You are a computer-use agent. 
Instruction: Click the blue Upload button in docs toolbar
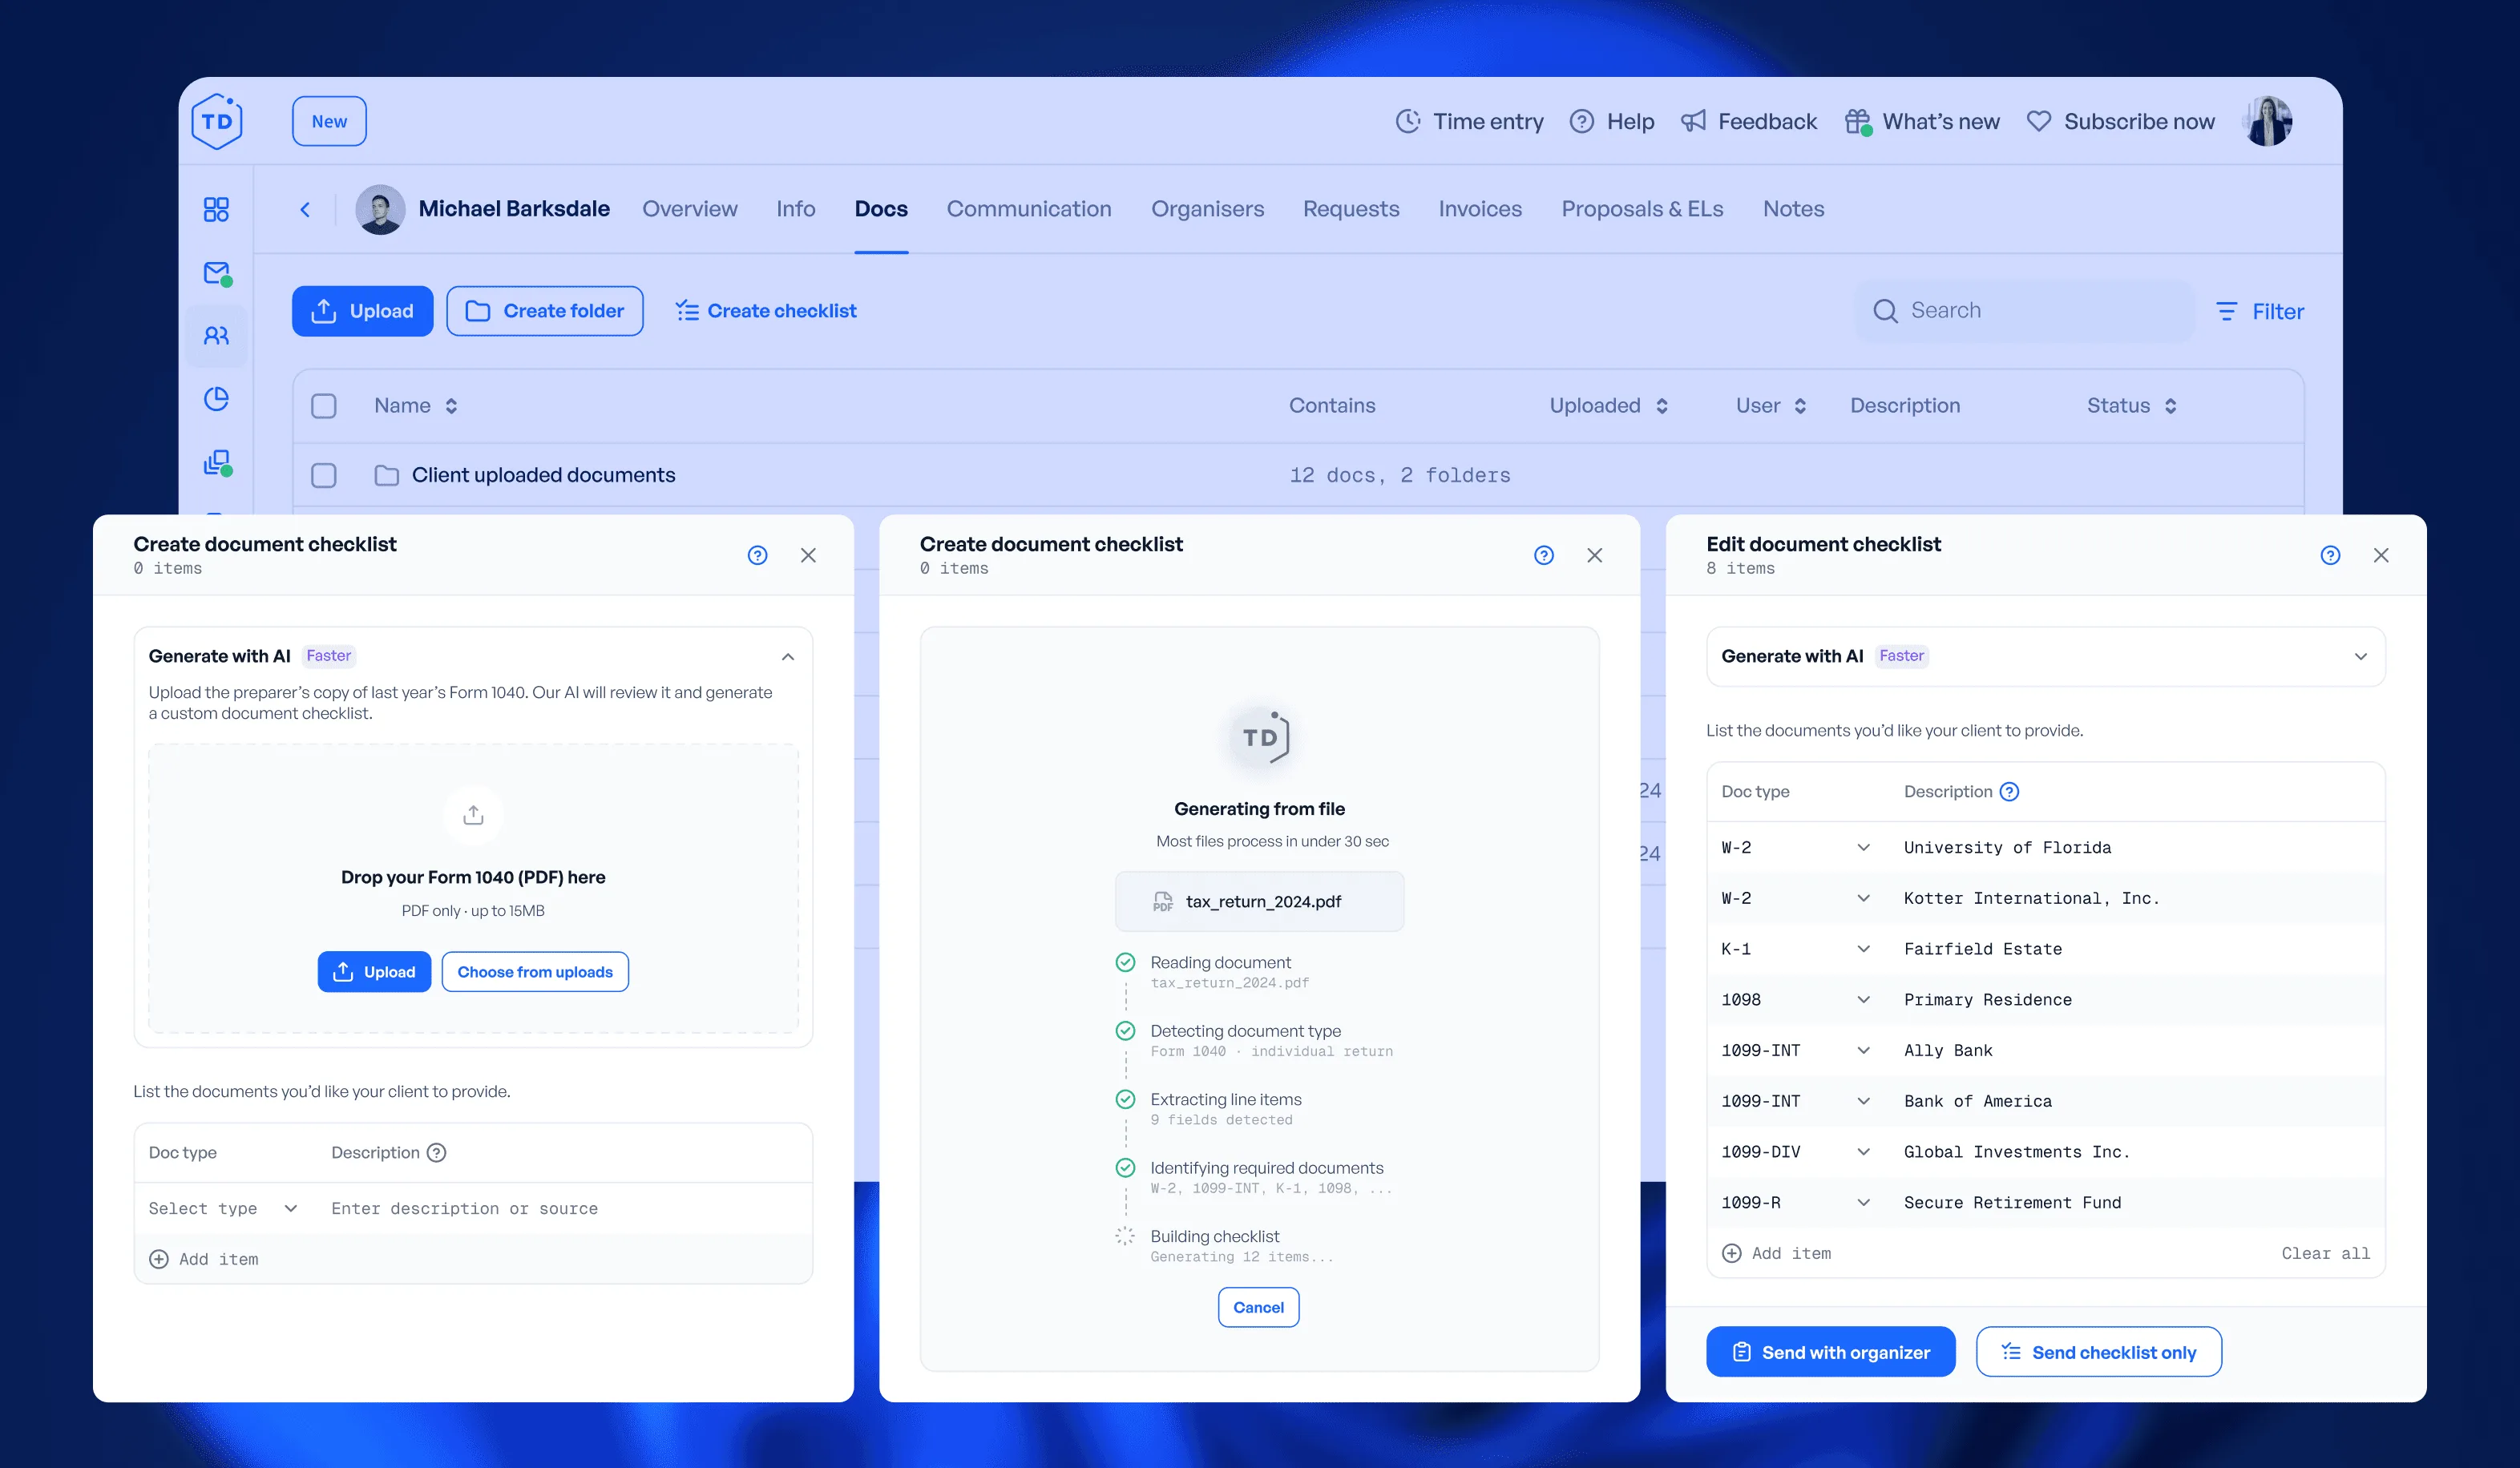click(362, 311)
